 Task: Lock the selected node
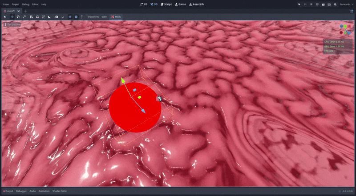tap(37, 17)
